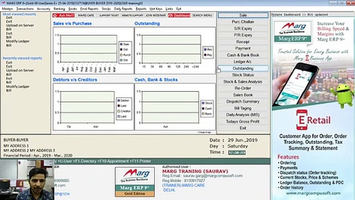Click Modify Ledger under Most viewed reports

pos(18,41)
